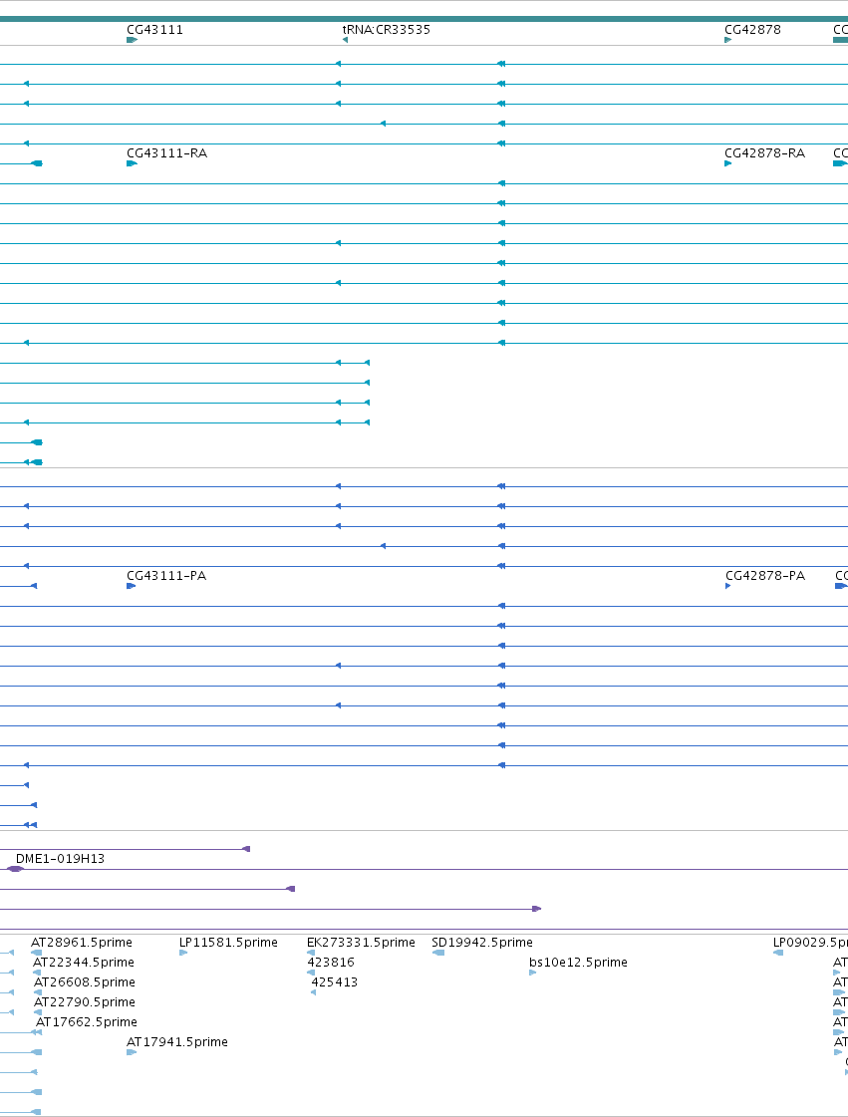The image size is (848, 1117).
Task: Click the LP11581.5prime EST arrow glyph
Action: tap(184, 953)
